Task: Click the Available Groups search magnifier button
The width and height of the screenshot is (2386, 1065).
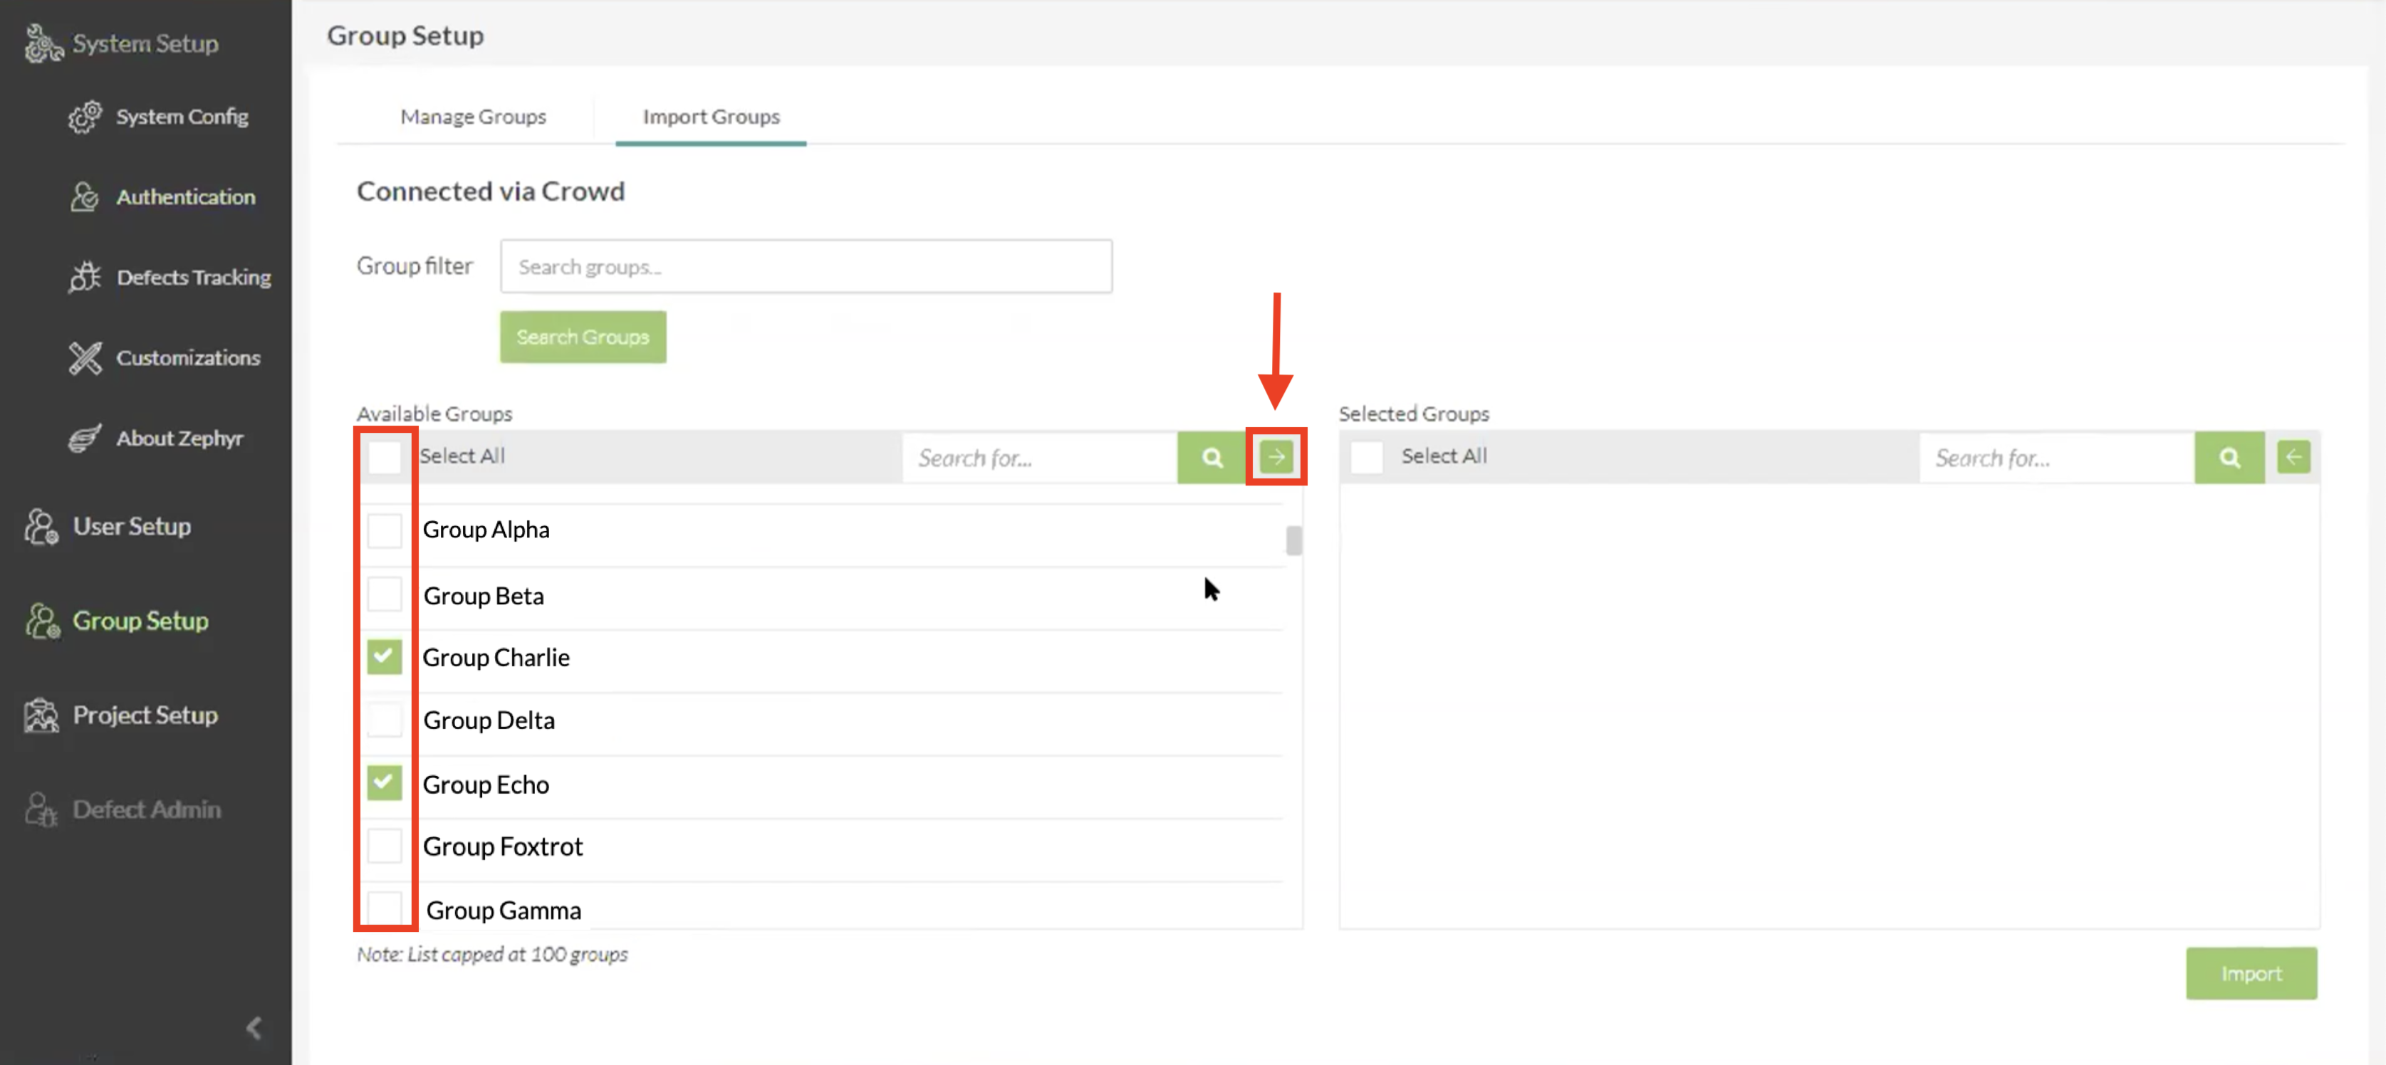Action: (x=1212, y=458)
